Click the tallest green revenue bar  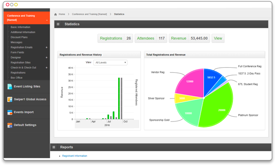tap(119, 99)
